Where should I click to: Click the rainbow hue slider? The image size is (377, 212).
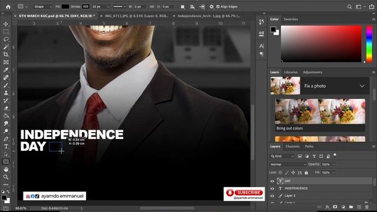coord(369,44)
